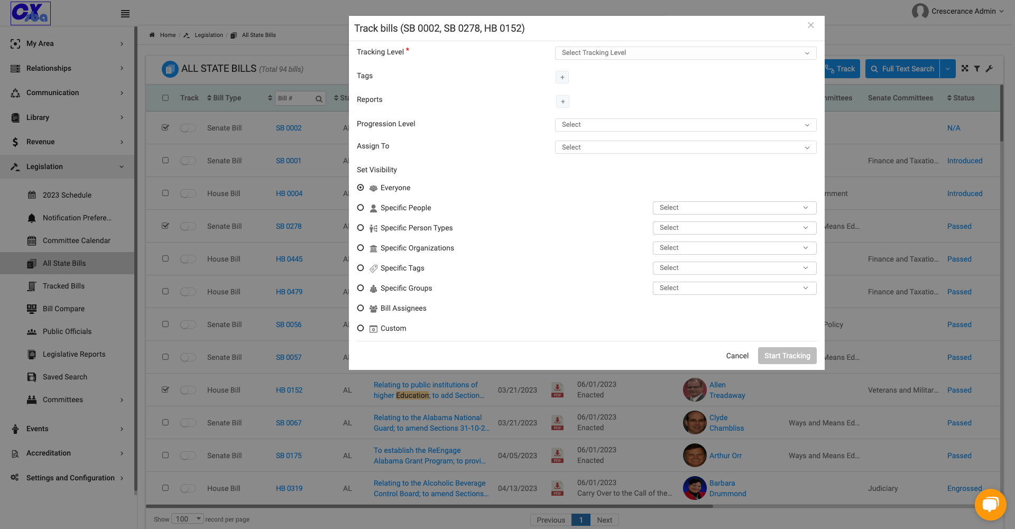1015x529 pixels.
Task: Select the Custom visibility radio button
Action: [361, 328]
